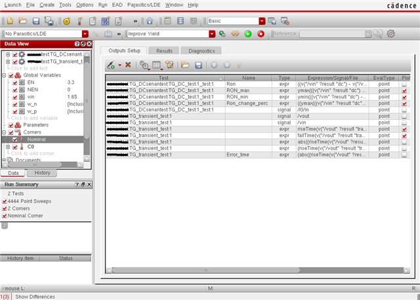Screen dimensions: 420x300
Task: Toggle the C0 corner checkbox
Action: pyautogui.click(x=15, y=147)
